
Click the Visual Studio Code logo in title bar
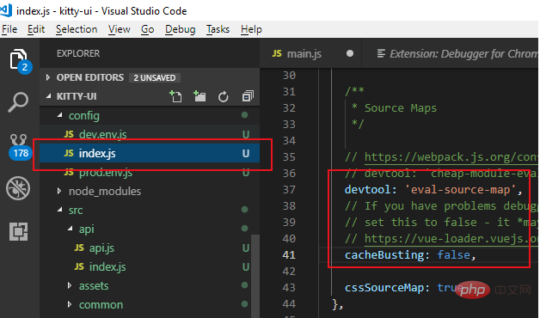point(6,9)
